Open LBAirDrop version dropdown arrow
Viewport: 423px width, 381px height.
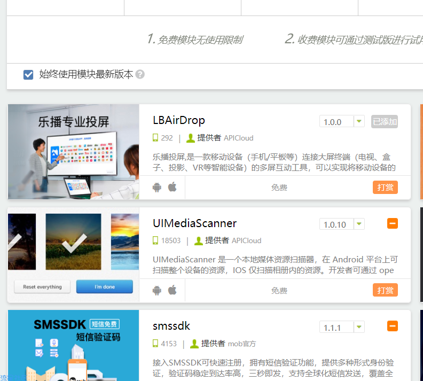(x=359, y=121)
